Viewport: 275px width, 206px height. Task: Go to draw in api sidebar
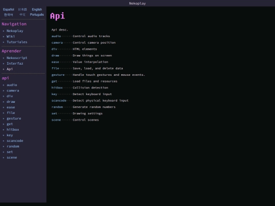point(11,102)
